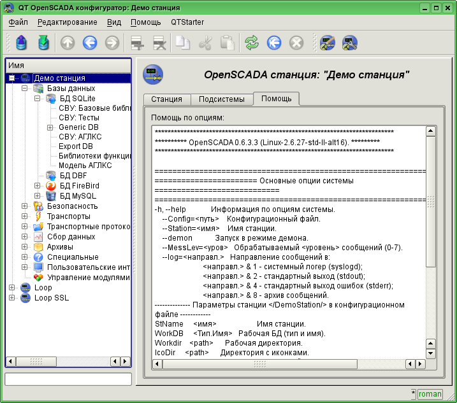
Task: Click the Paste clipboard icon
Action: pyautogui.click(x=228, y=43)
